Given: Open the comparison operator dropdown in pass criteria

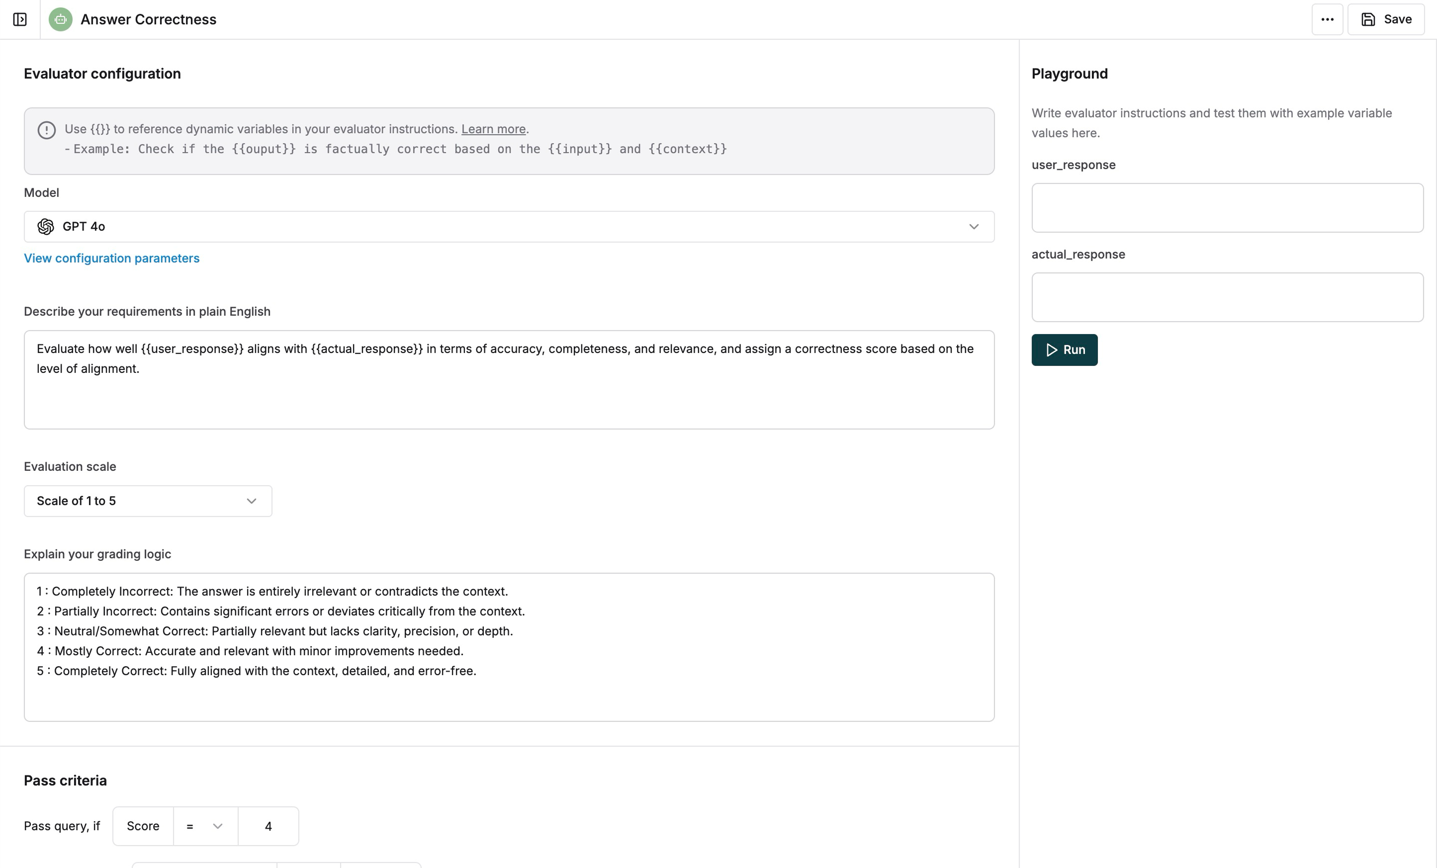Looking at the screenshot, I should 204,826.
